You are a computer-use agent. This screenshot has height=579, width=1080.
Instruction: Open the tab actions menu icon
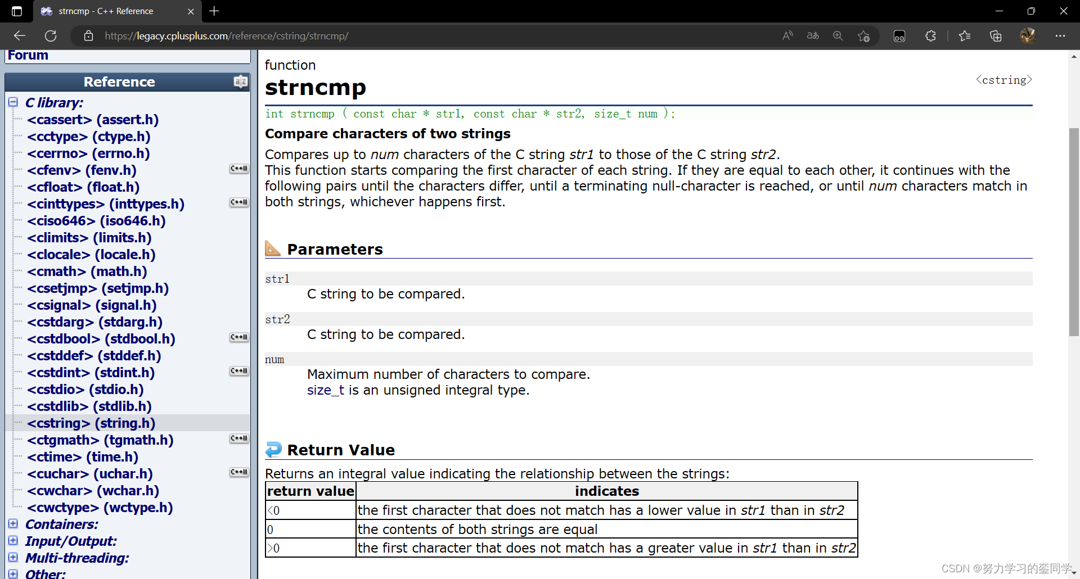tap(17, 11)
